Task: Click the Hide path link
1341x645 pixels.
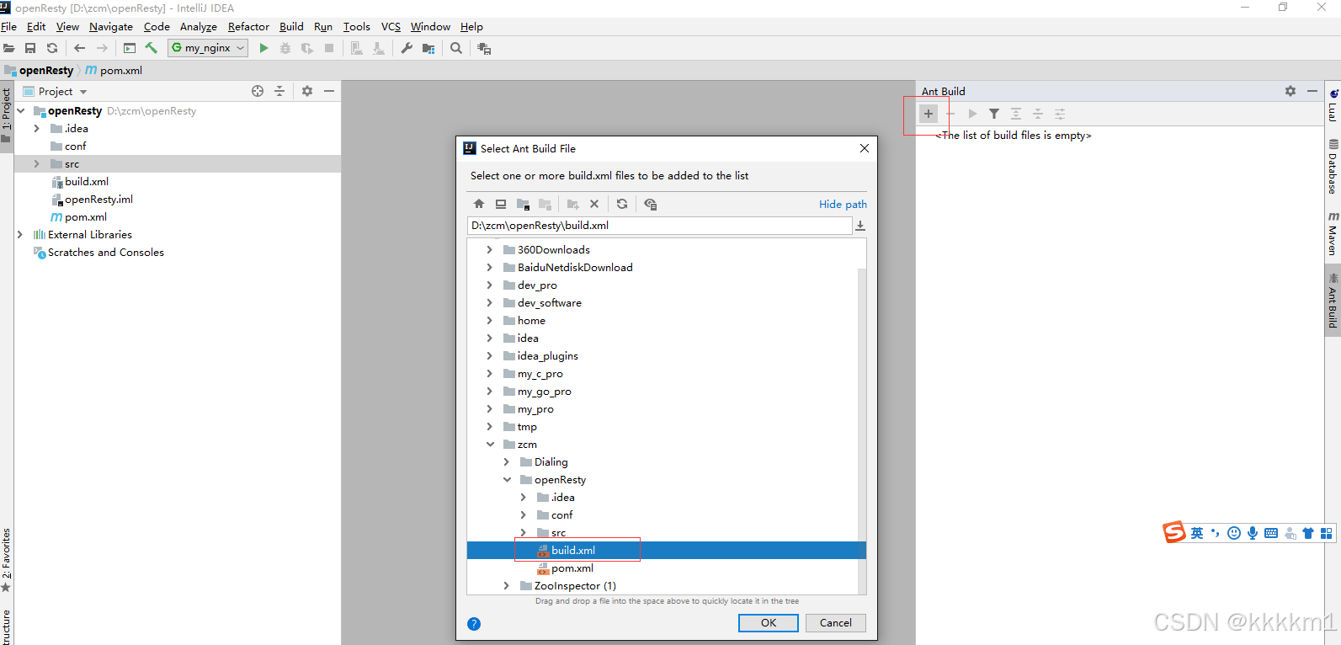Action: pyautogui.click(x=843, y=205)
